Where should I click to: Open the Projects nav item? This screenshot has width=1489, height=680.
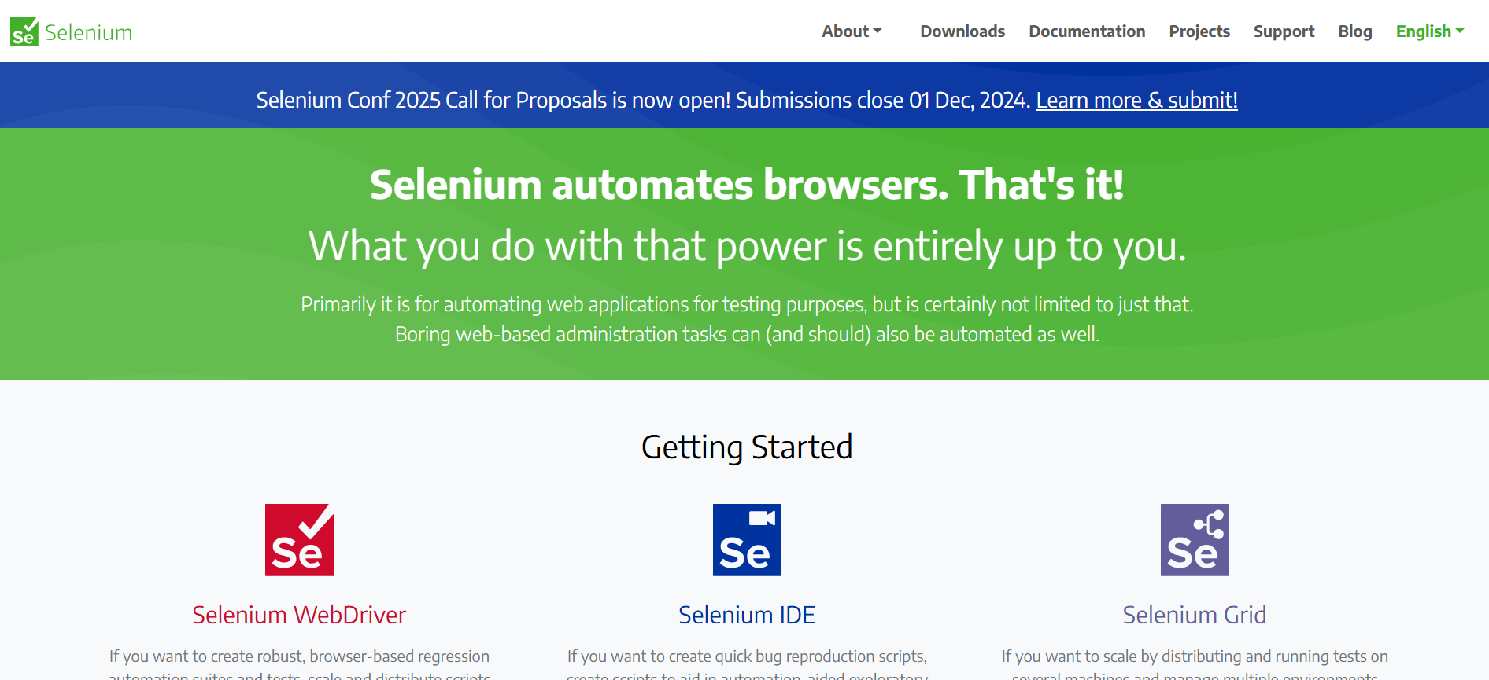coord(1199,31)
